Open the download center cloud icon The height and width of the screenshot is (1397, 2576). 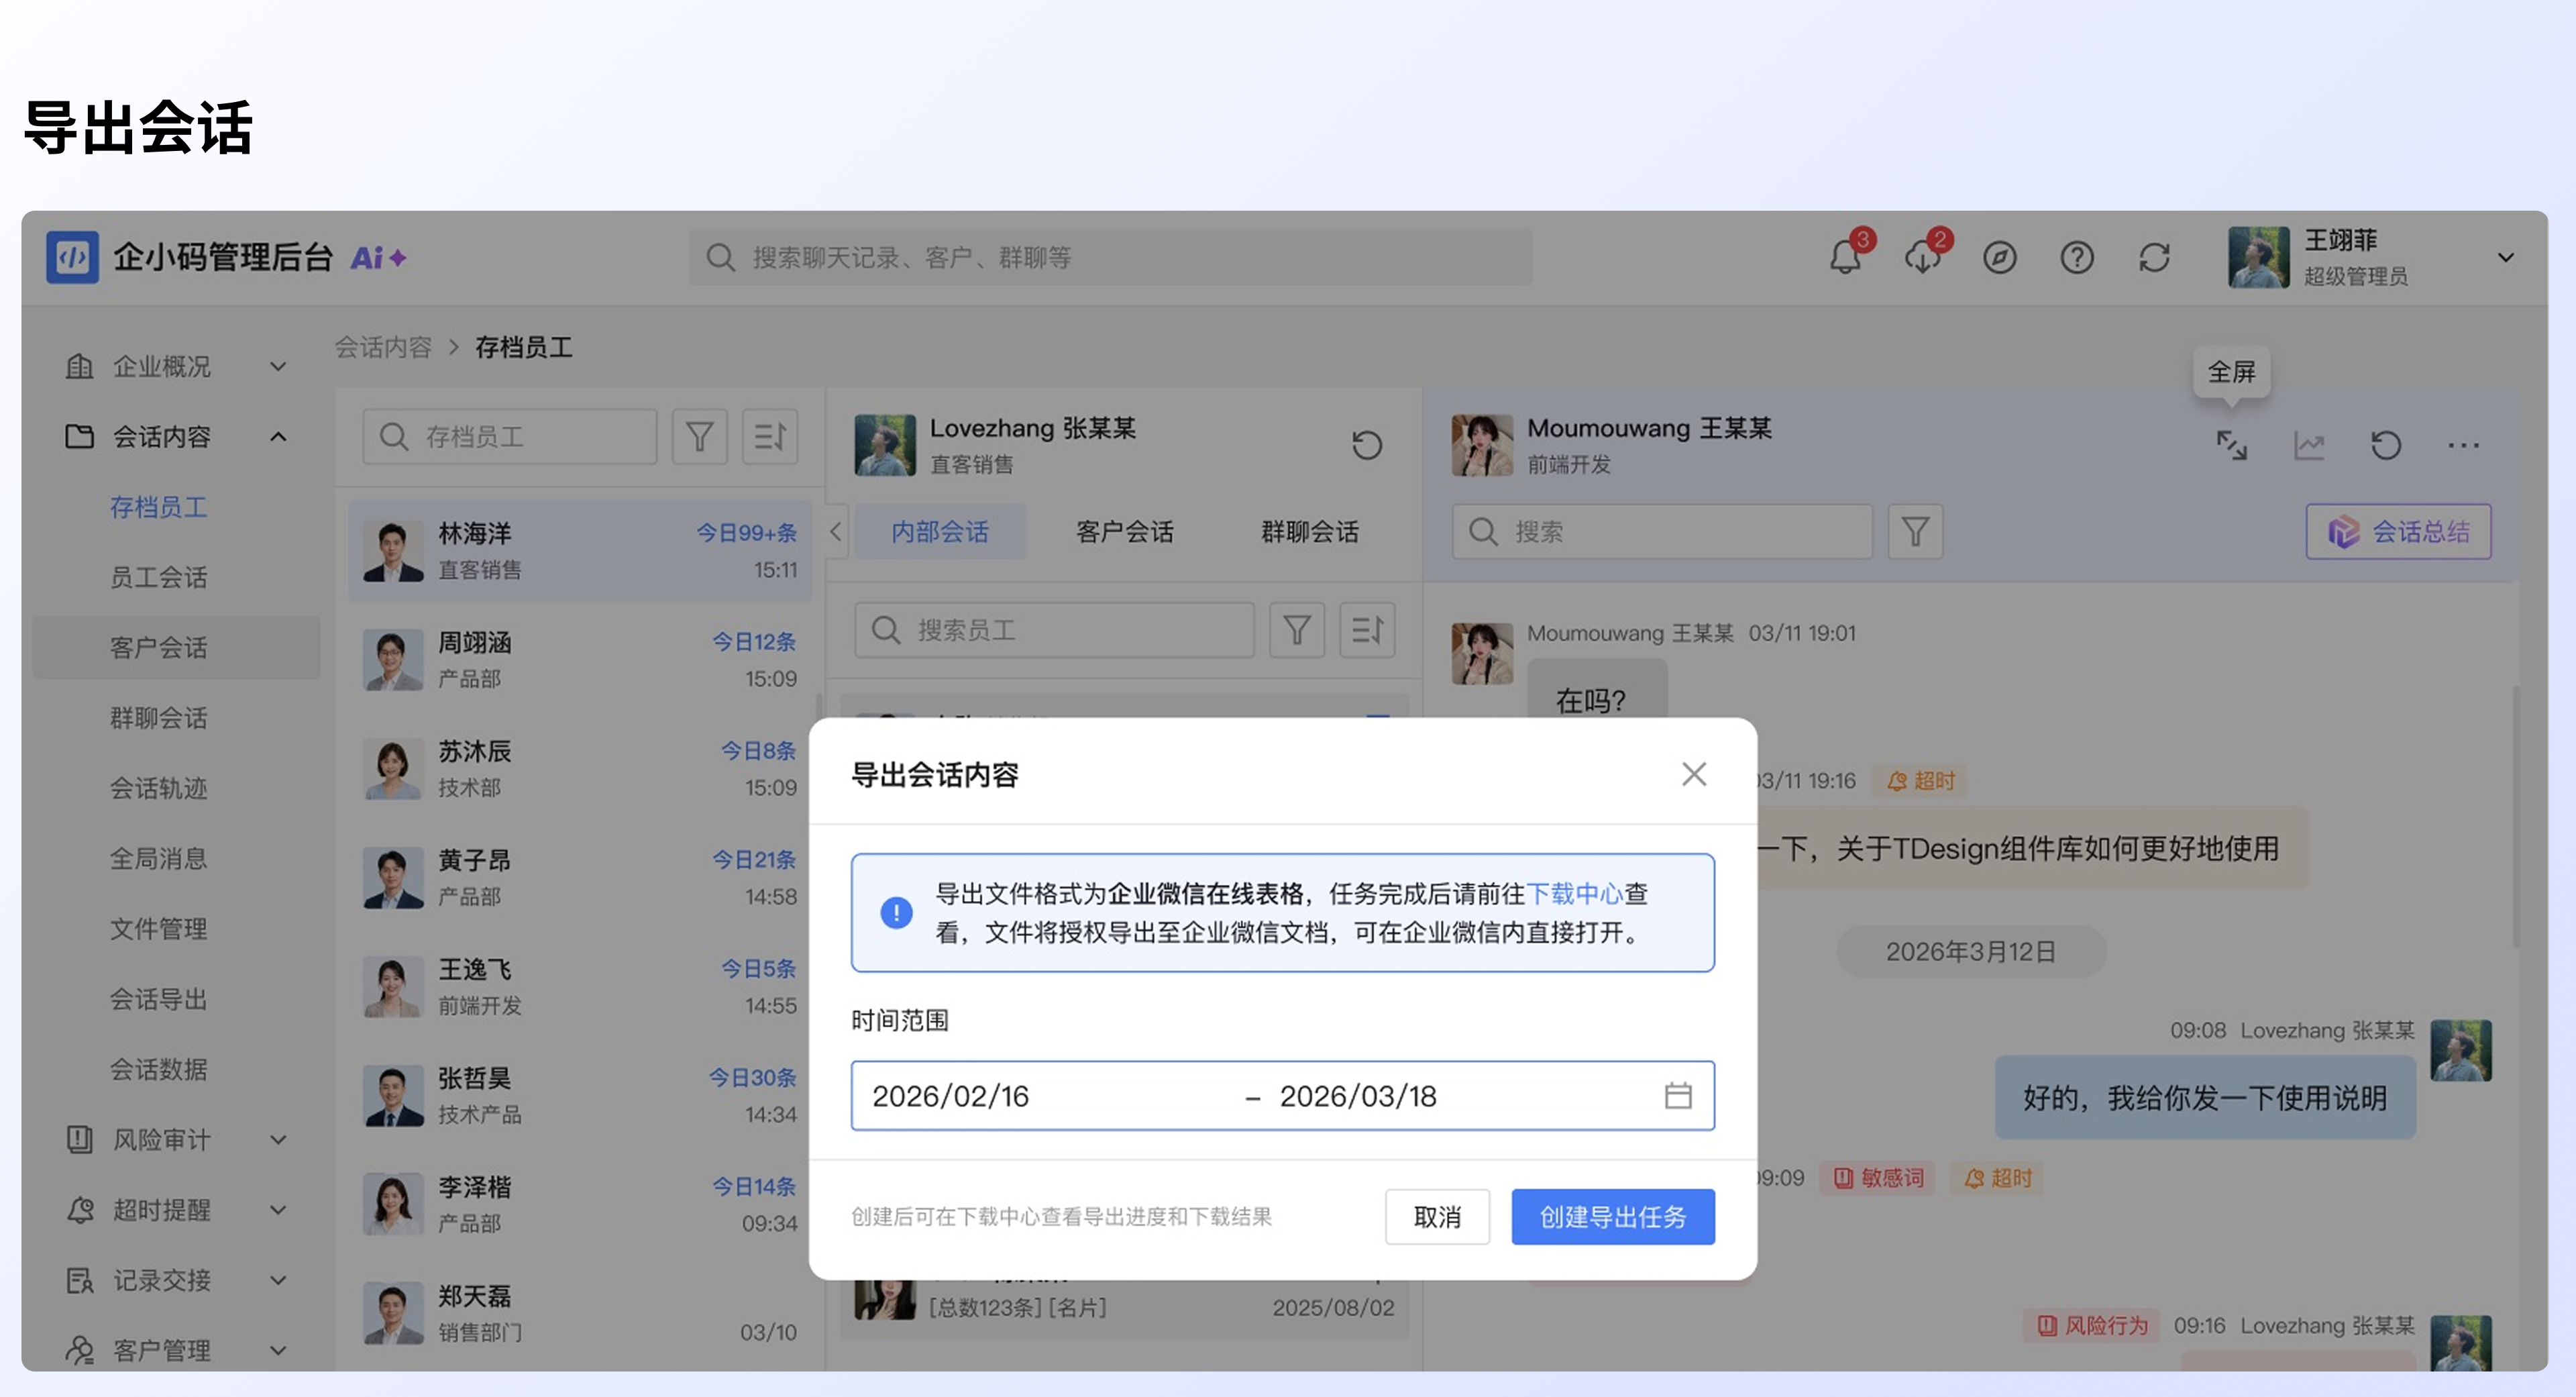click(1922, 258)
